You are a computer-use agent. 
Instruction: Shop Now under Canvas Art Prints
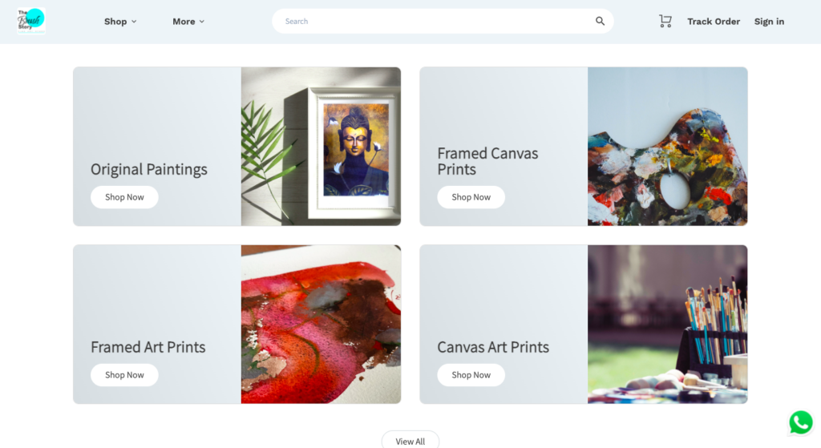[471, 375]
